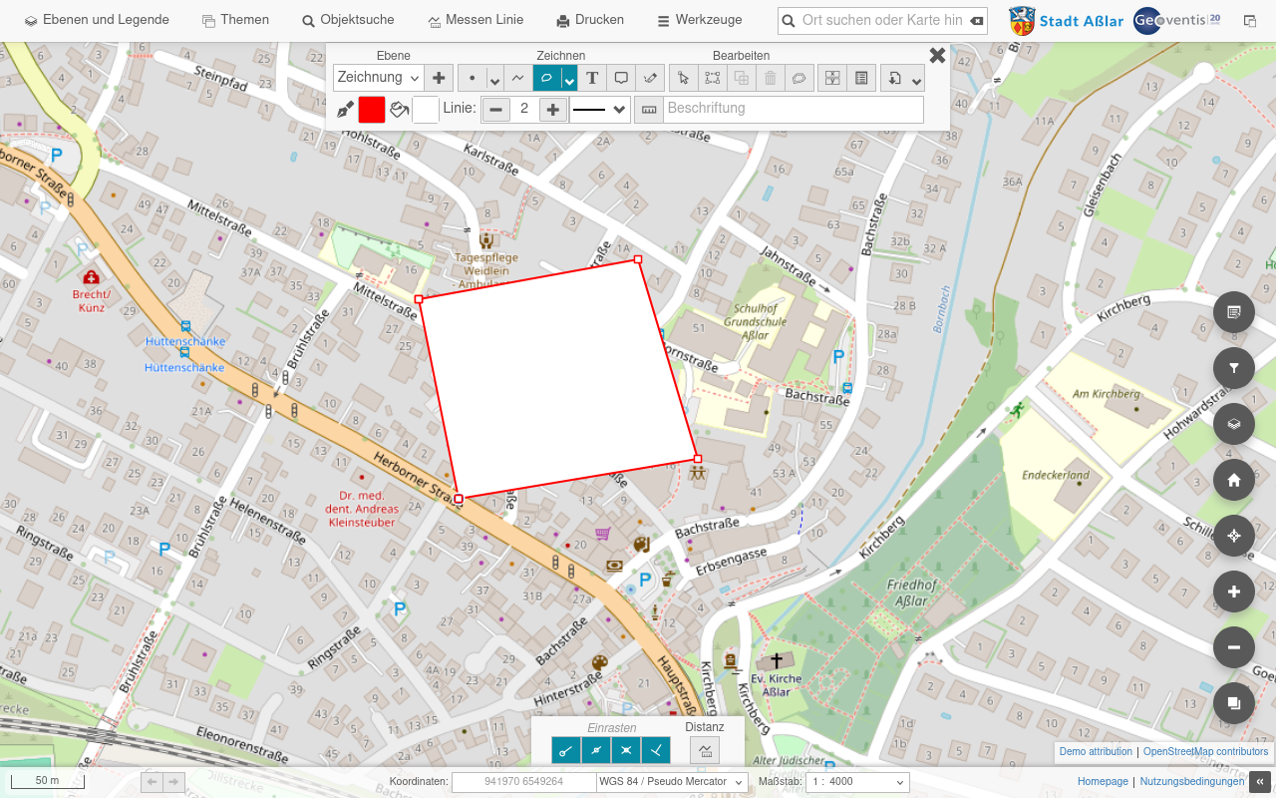
Task: Zoom in with the round plus button
Action: coord(1234,592)
